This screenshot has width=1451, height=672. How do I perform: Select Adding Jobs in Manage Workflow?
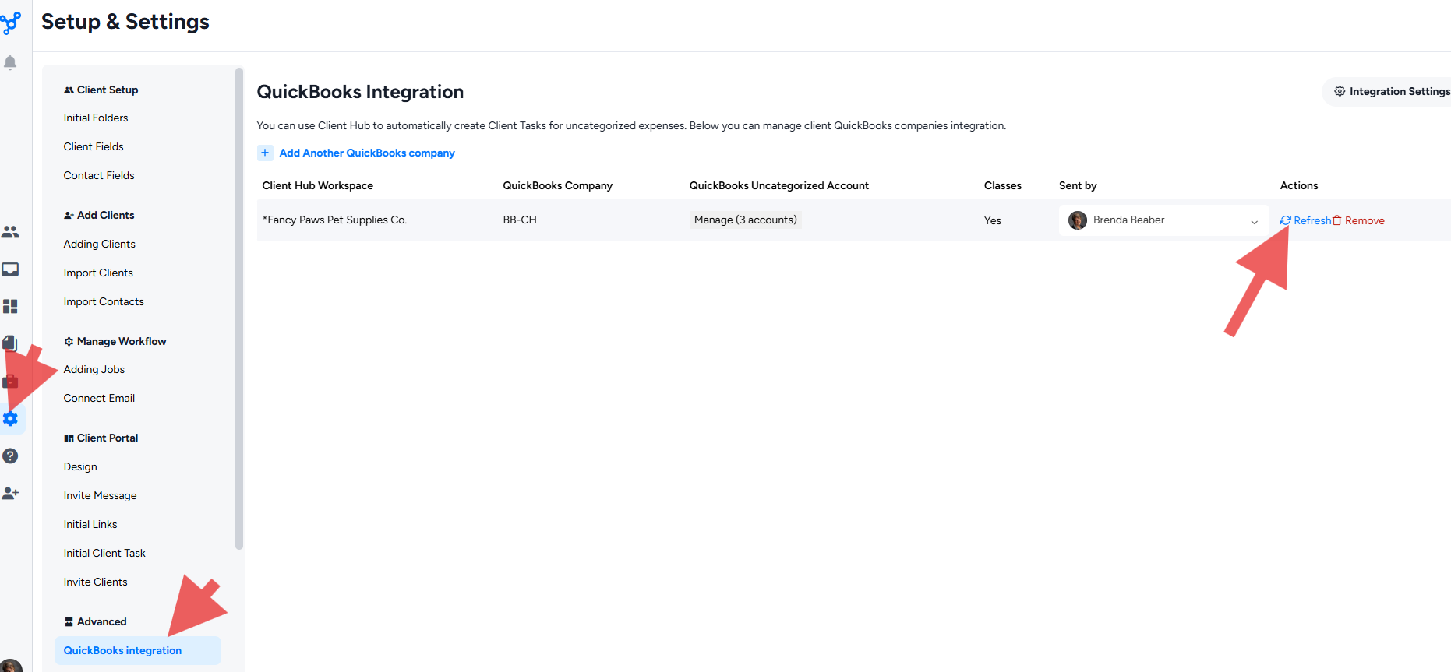click(94, 369)
